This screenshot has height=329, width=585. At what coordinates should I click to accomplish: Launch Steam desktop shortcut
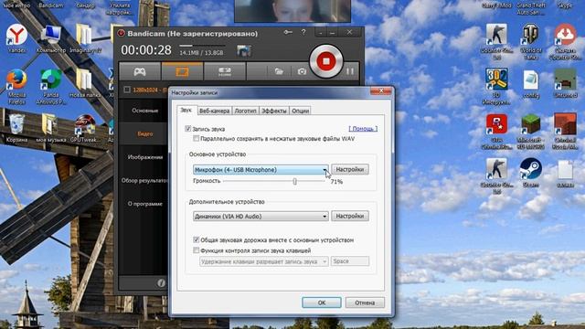click(x=530, y=173)
